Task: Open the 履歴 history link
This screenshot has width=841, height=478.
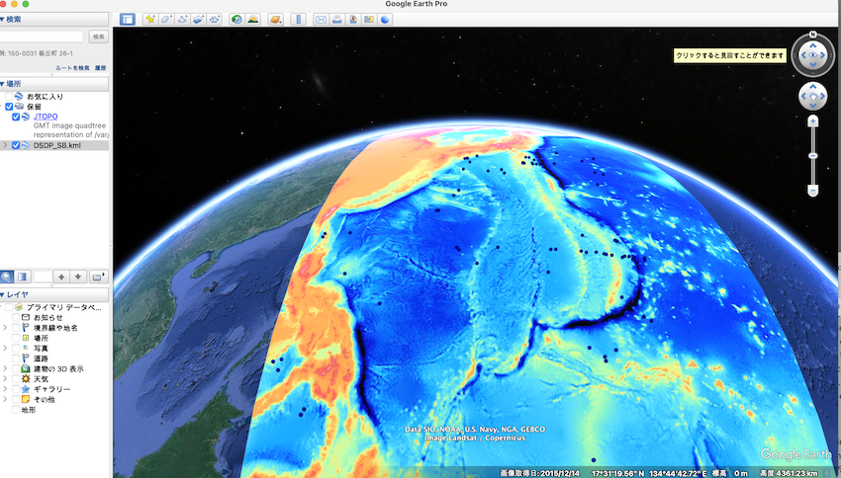Action: [x=100, y=68]
